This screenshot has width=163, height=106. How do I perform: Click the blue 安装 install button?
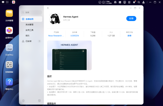(131, 18)
